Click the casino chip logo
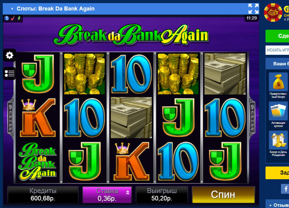This screenshot has height=208, width=289. tap(273, 12)
